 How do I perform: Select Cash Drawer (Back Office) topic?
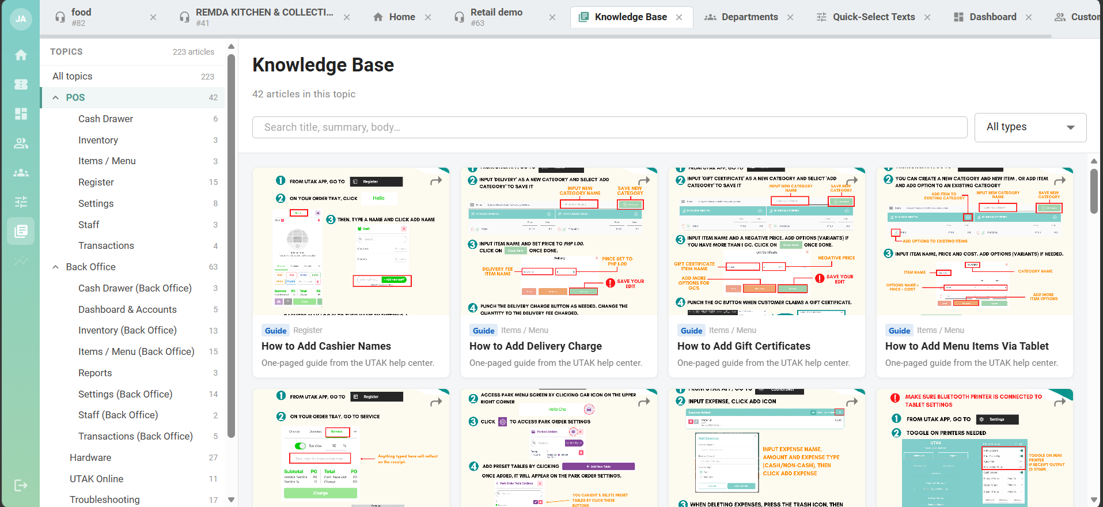click(132, 288)
